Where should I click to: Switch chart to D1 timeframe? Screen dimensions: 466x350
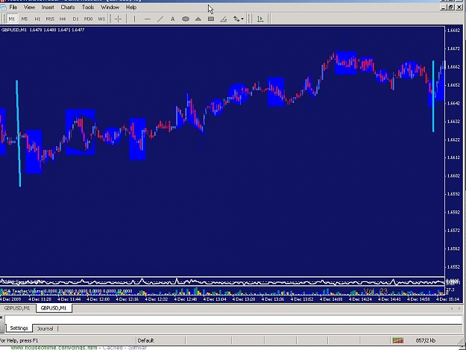[x=75, y=19]
